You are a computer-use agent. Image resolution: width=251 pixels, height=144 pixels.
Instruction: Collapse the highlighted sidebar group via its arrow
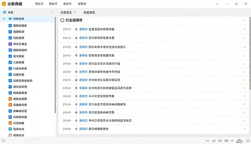tap(4, 19)
